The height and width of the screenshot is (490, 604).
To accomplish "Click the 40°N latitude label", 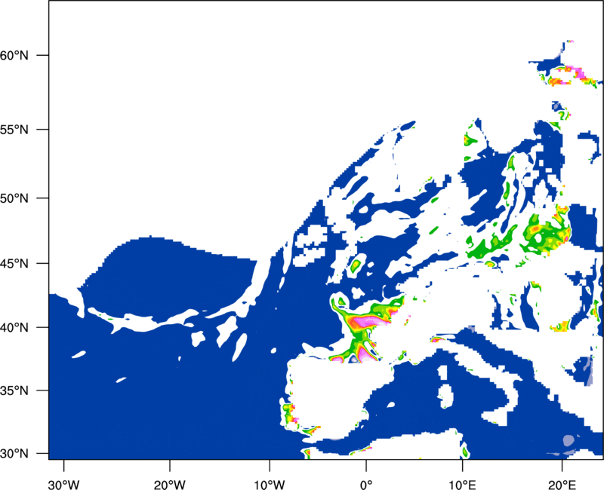I will coord(14,328).
